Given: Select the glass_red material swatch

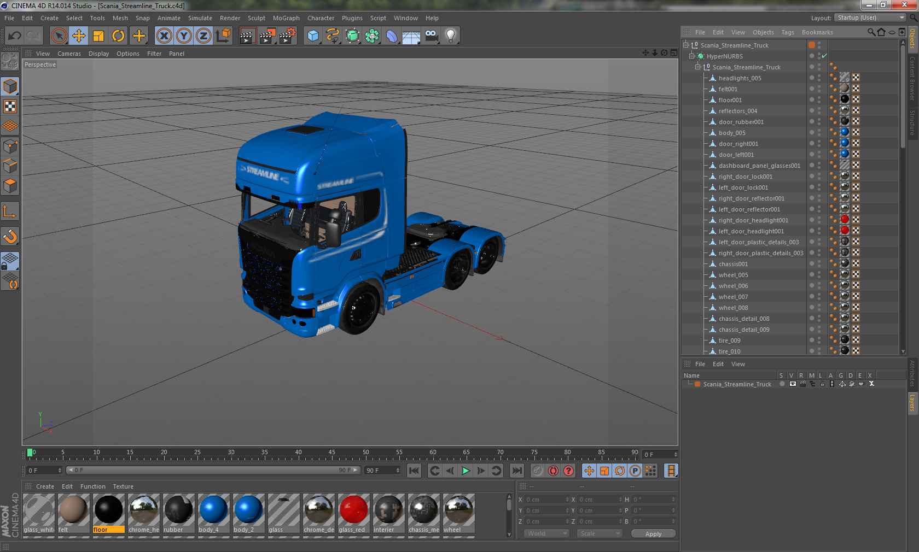Looking at the screenshot, I should [353, 513].
